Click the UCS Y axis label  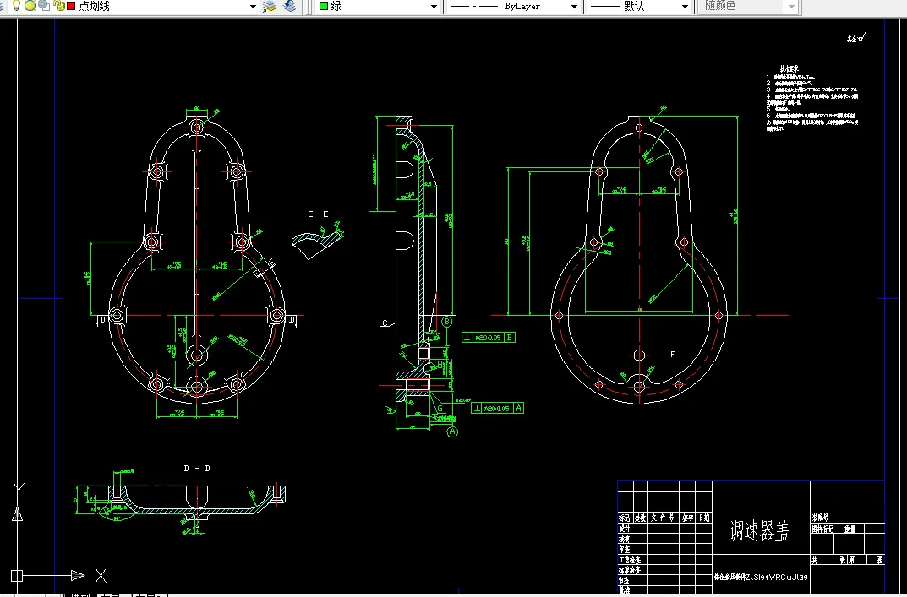(19, 490)
